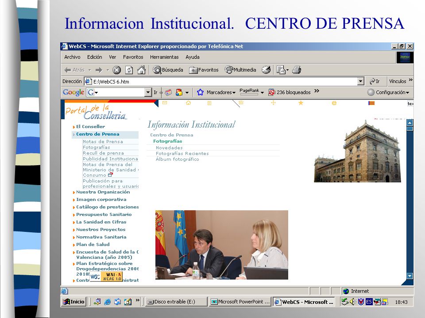Open the Ver menu
The image size is (425, 318).
[x=112, y=57]
